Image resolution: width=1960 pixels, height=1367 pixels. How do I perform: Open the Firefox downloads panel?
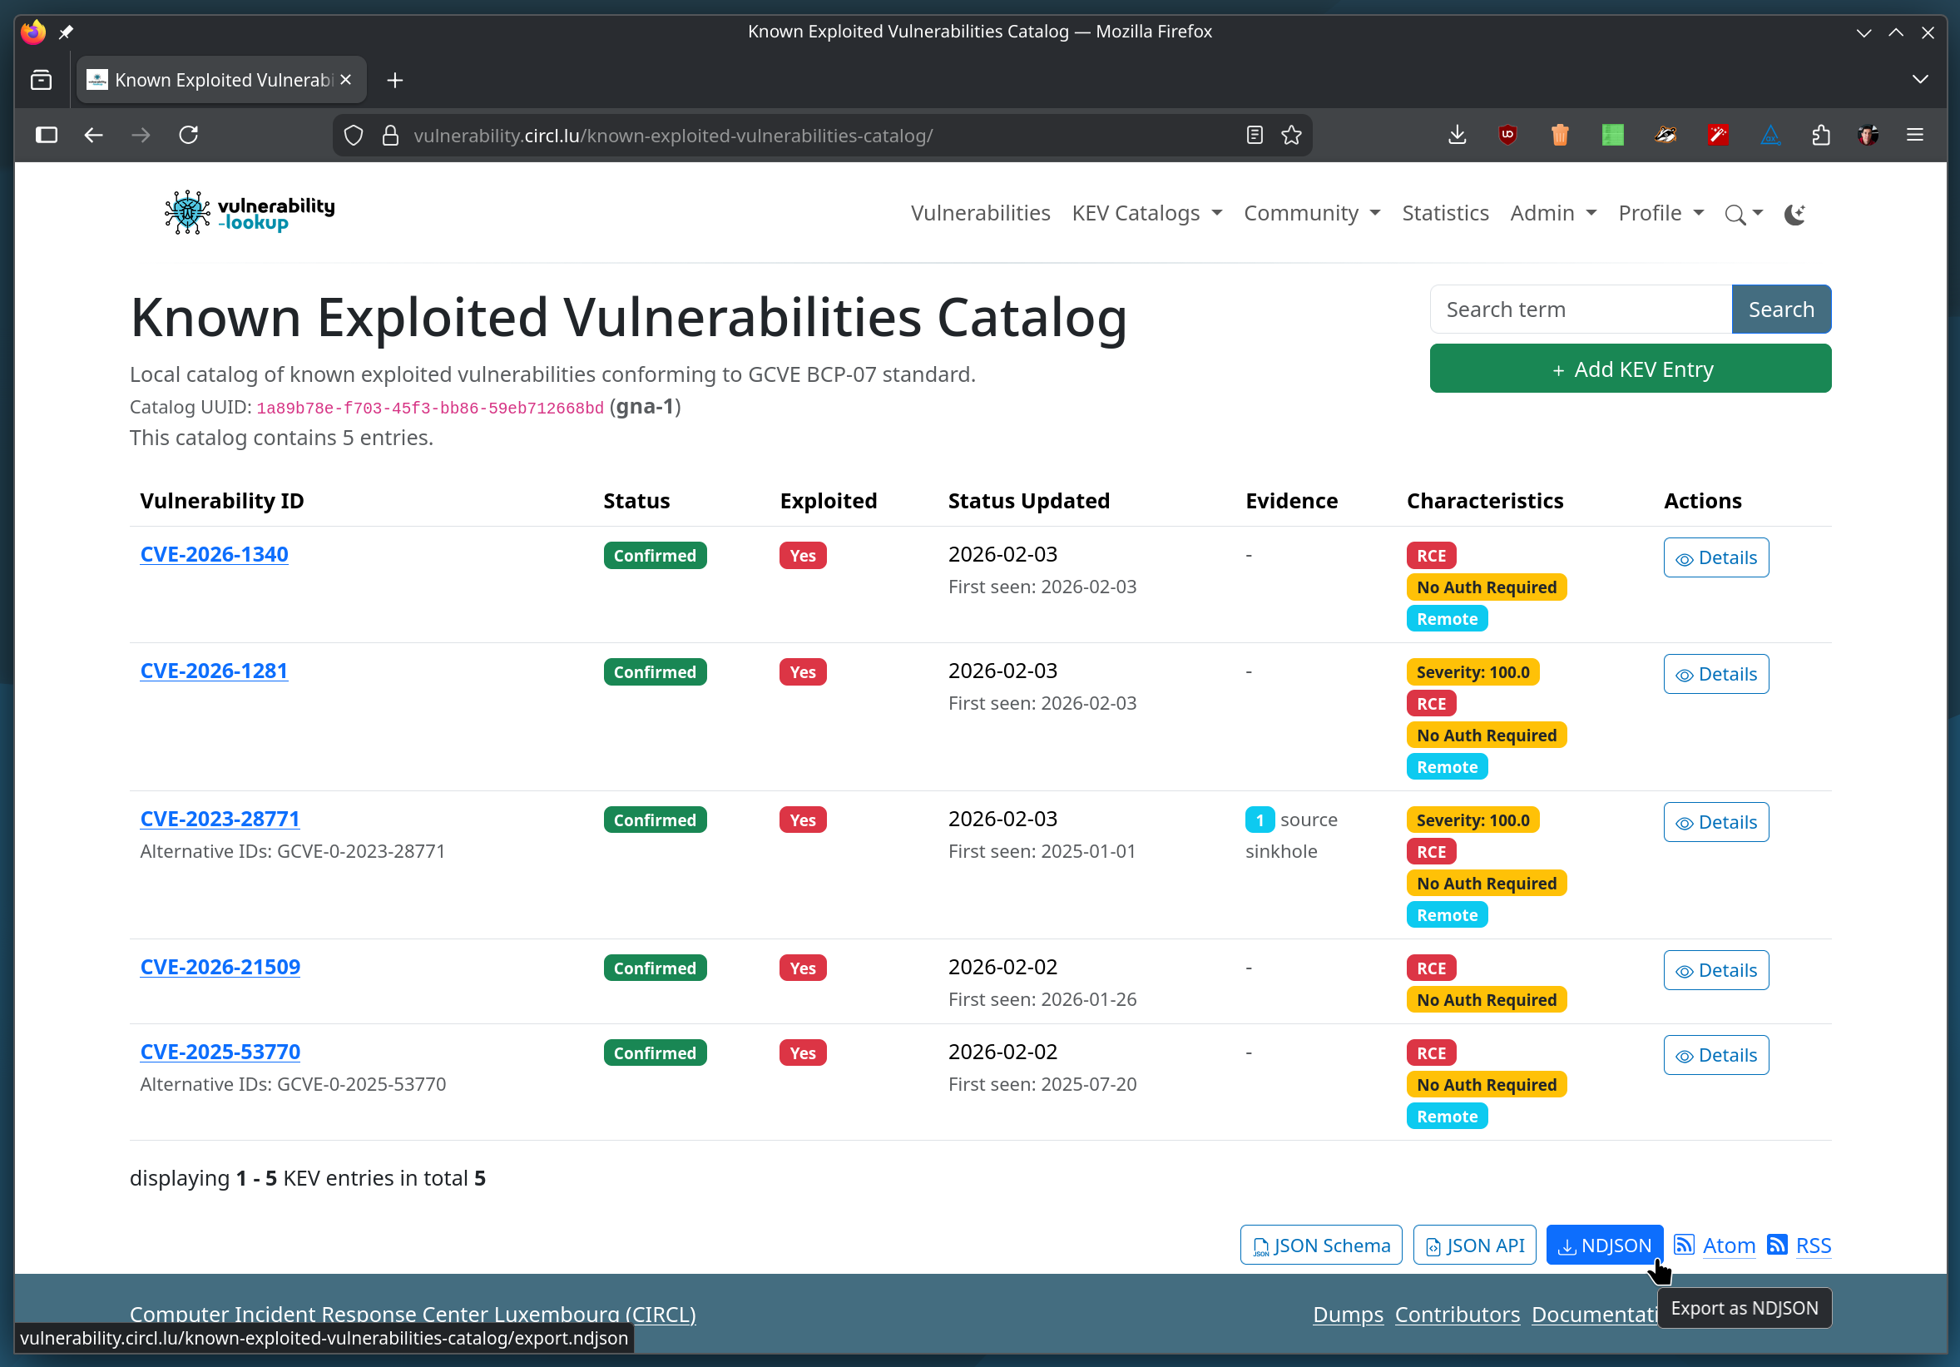click(1458, 135)
